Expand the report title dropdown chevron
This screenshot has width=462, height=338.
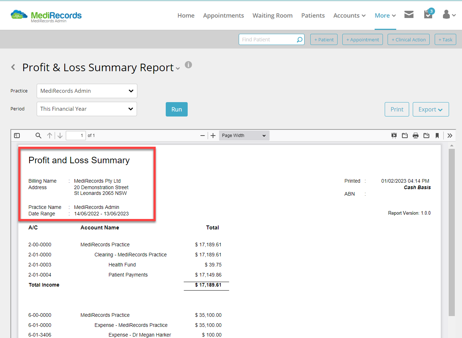pos(178,68)
